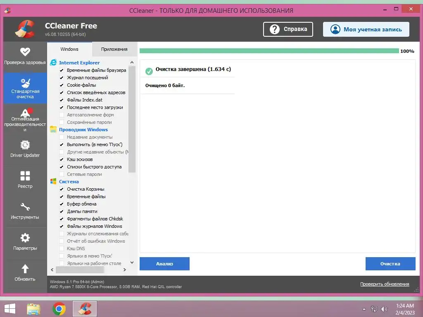Open the Windows Start button

[10, 309]
